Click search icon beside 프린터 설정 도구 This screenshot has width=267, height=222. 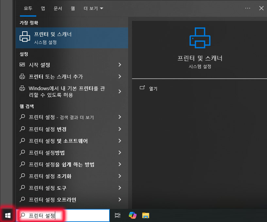(22, 187)
